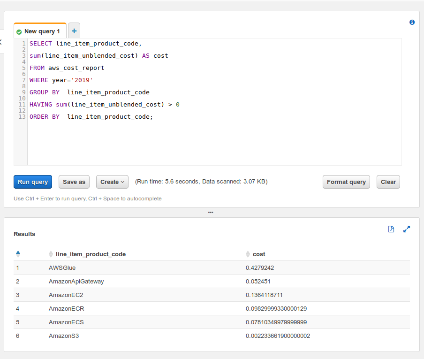424x359 pixels.
Task: Click the info icon in the top right
Action: pyautogui.click(x=412, y=22)
